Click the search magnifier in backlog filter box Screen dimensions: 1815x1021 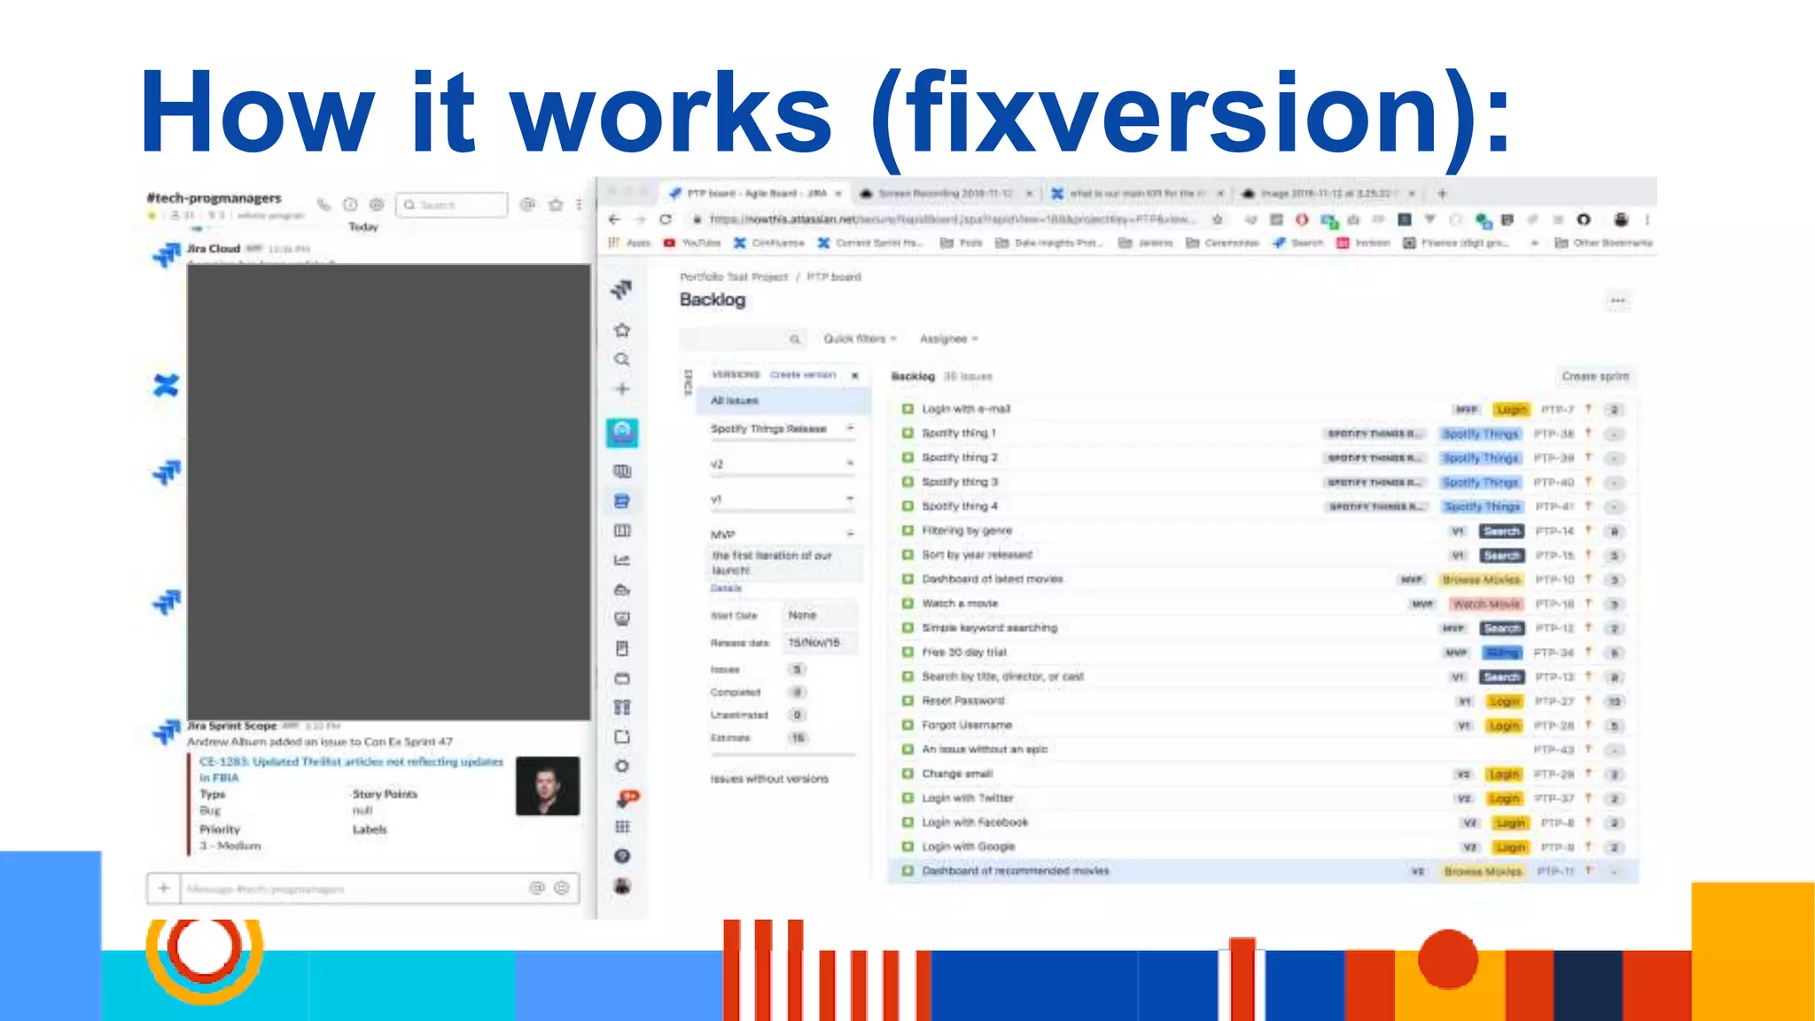pyautogui.click(x=795, y=339)
